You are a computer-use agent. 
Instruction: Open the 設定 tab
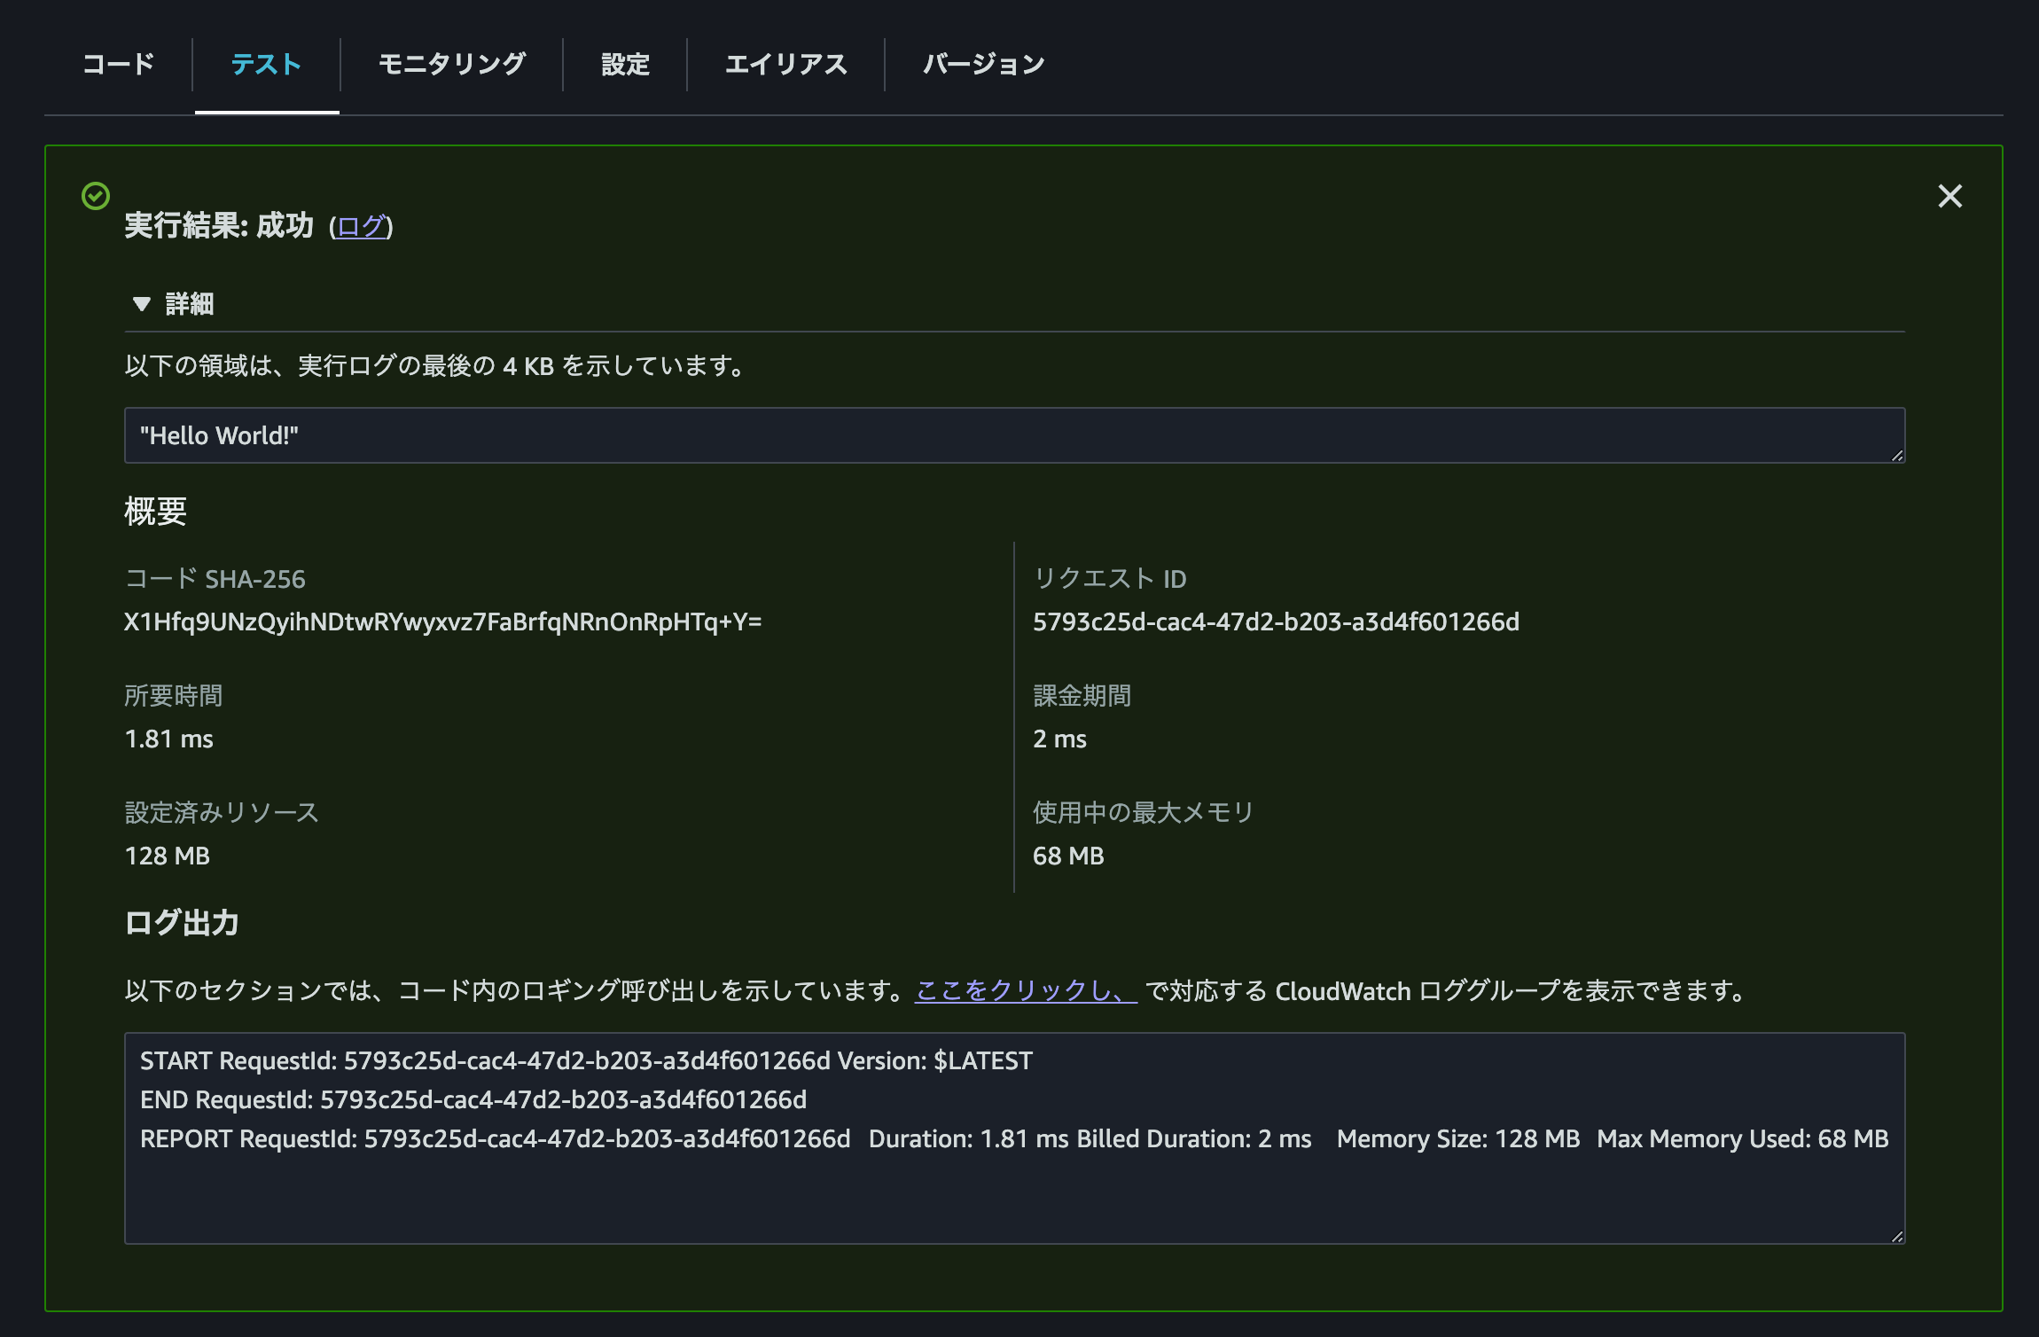625,64
